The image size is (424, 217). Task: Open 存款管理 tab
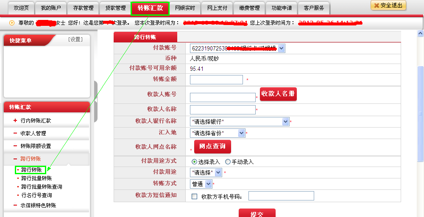tap(83, 8)
